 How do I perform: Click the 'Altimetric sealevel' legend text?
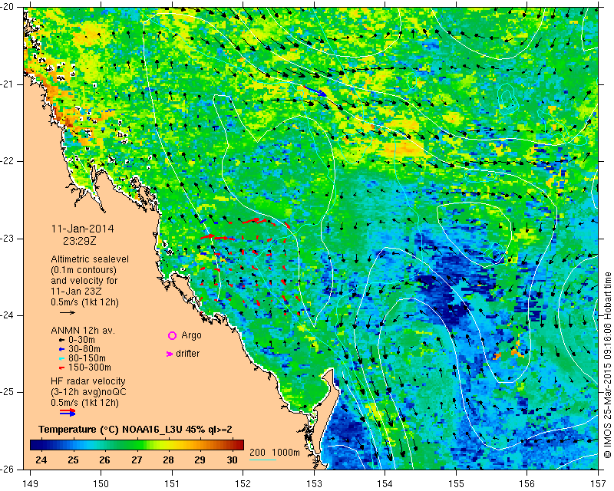pos(90,259)
